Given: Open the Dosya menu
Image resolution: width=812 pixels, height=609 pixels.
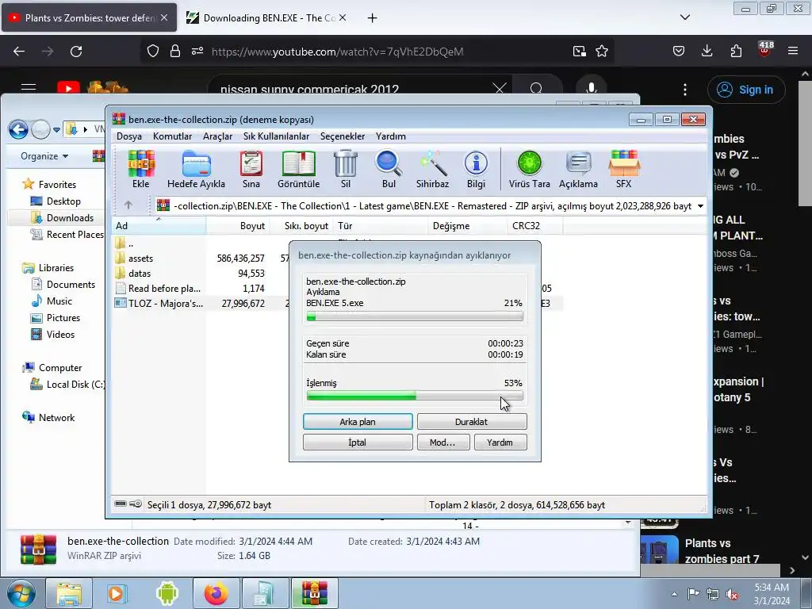Looking at the screenshot, I should pos(129,136).
